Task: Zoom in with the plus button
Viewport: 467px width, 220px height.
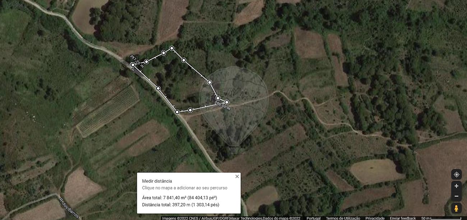Action: (x=456, y=186)
